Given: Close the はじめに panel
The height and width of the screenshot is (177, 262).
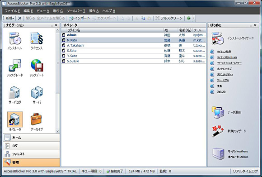Looking at the screenshot, I should pyautogui.click(x=255, y=25).
